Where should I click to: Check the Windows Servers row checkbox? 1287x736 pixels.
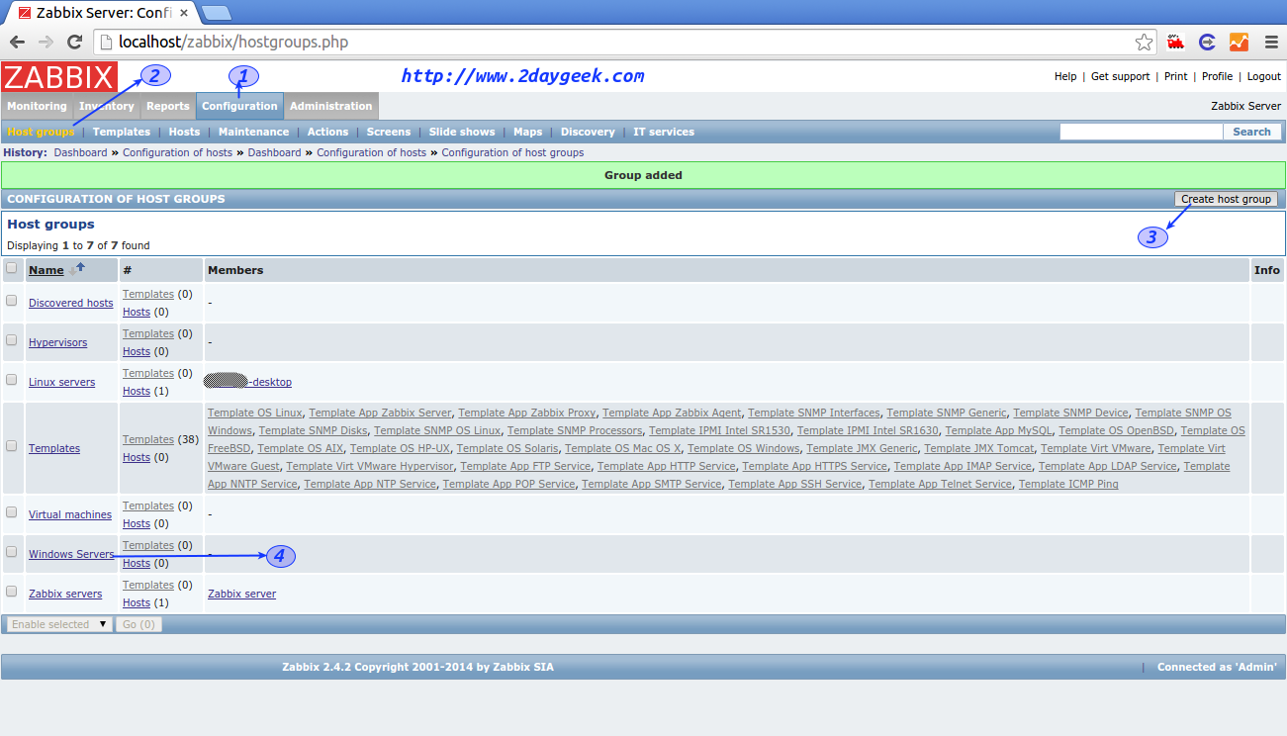click(12, 551)
